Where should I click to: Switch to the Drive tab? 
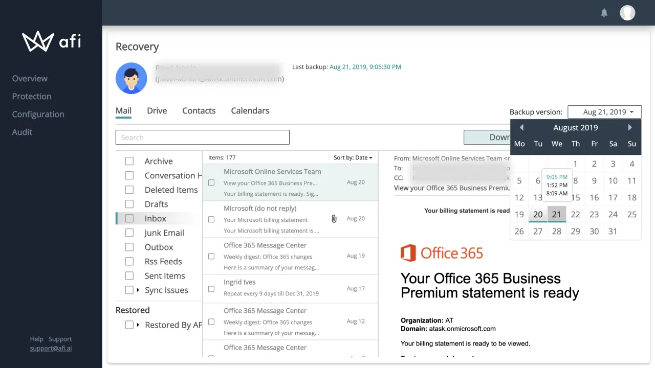157,110
